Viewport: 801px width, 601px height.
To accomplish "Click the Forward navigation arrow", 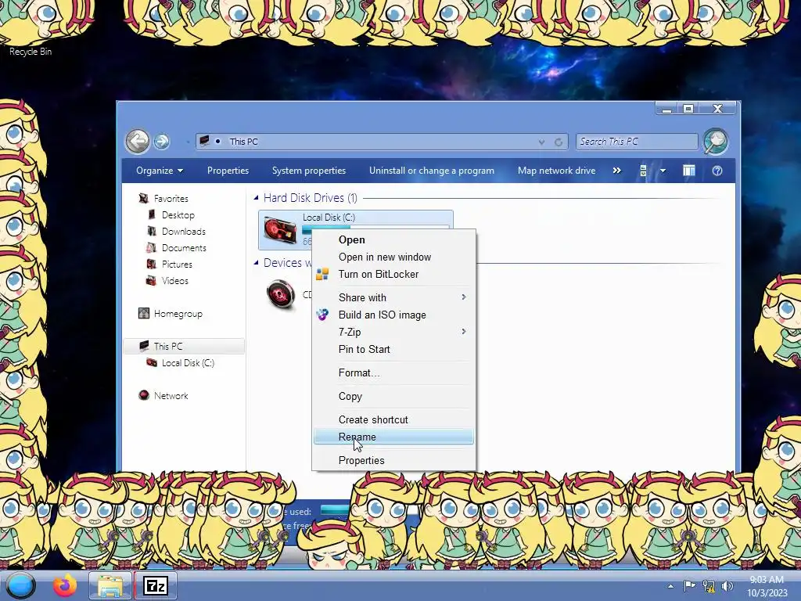I will coord(162,142).
